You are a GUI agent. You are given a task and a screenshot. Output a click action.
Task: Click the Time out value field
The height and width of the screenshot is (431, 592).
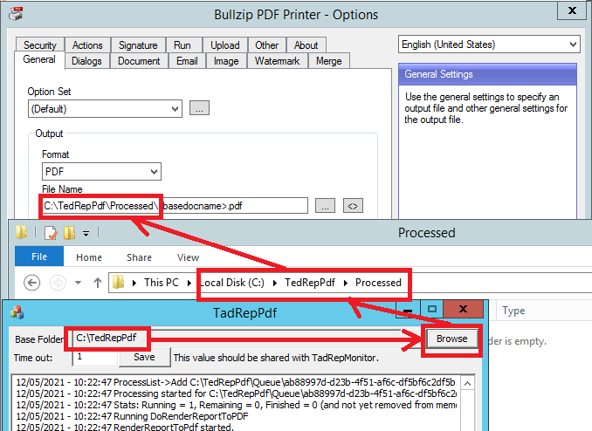point(95,357)
